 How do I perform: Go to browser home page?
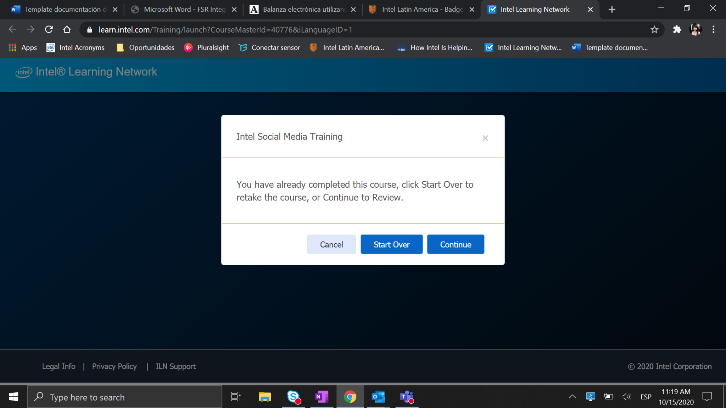pos(67,30)
